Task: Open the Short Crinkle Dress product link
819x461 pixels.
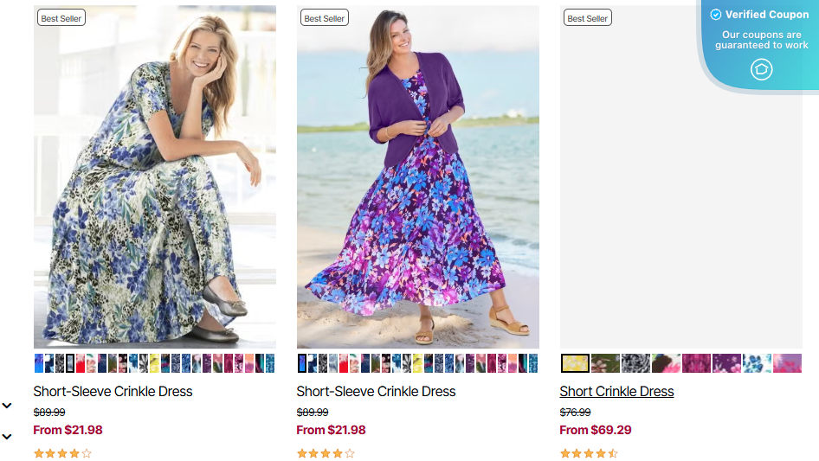Action: pyautogui.click(x=616, y=392)
